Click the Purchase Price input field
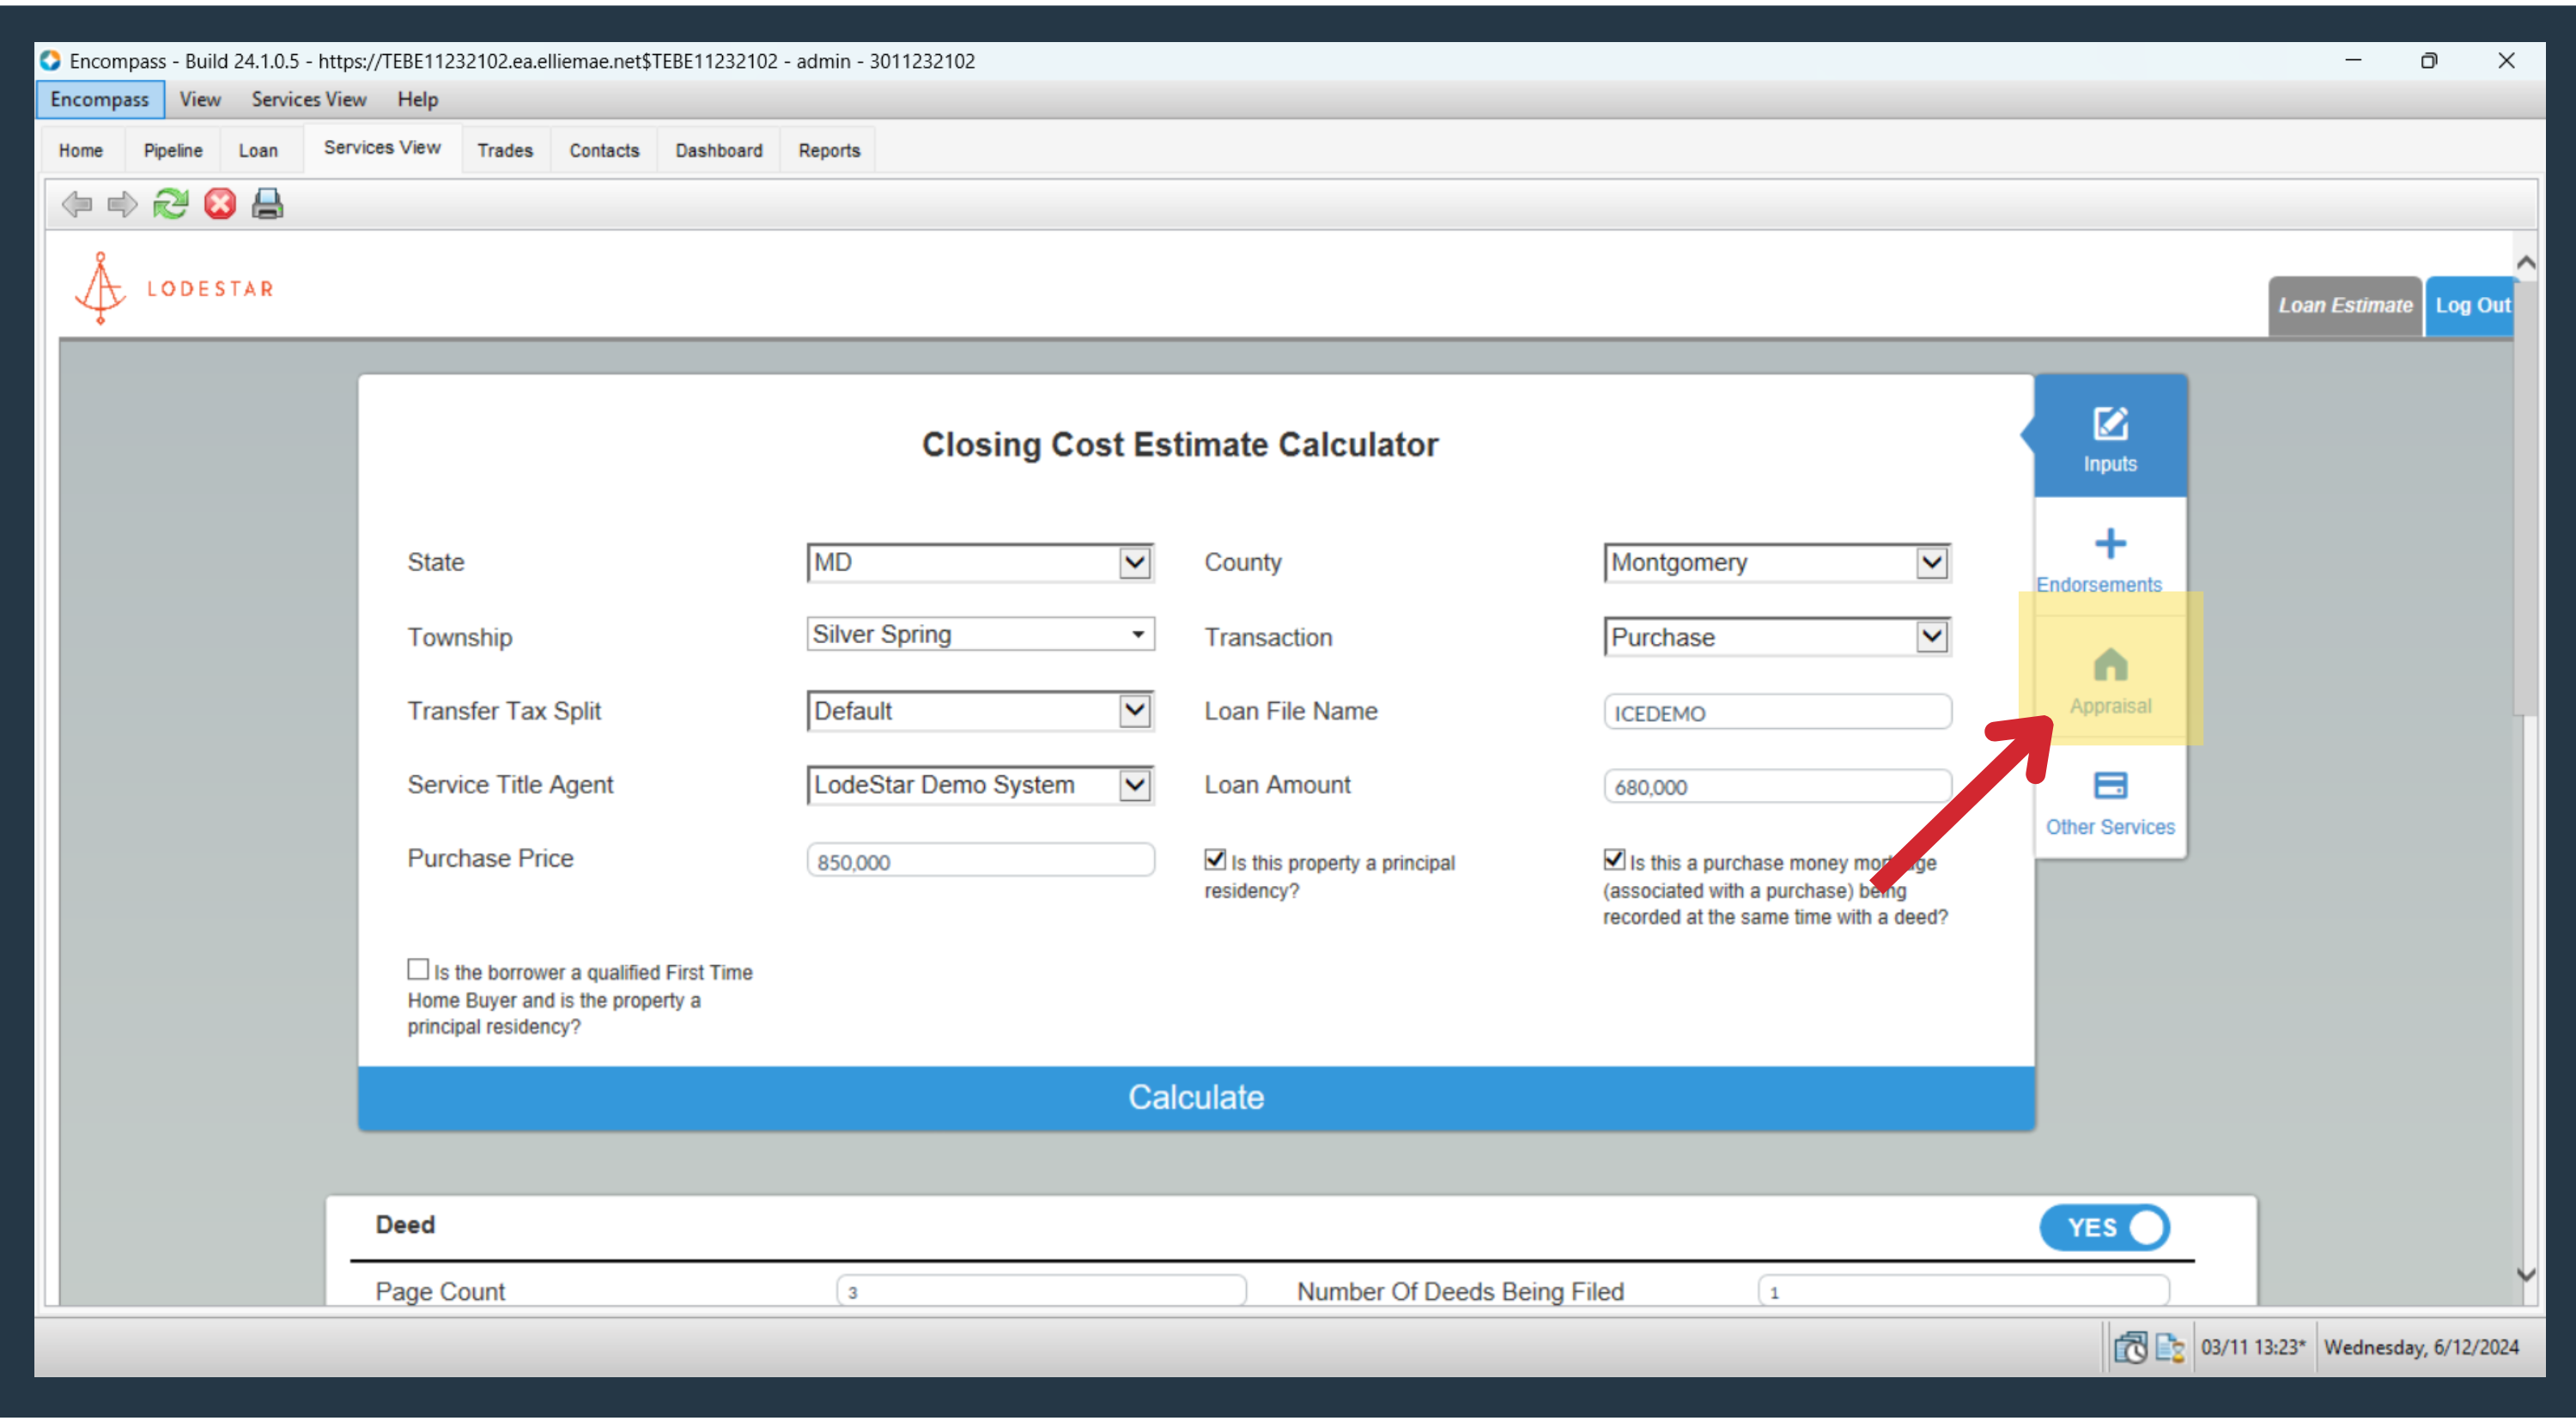The image size is (2576, 1421). [x=980, y=861]
